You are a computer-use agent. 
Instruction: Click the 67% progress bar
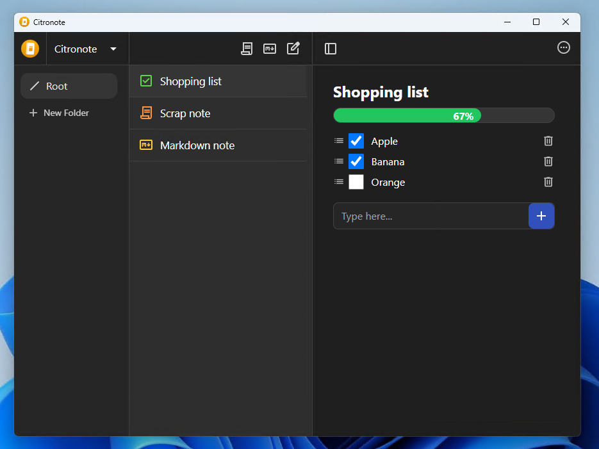[444, 115]
